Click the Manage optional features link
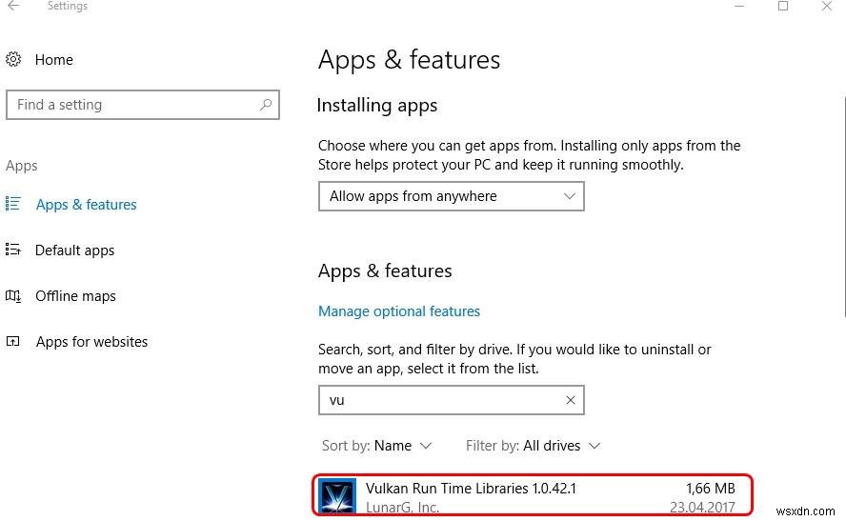Screen dimensions: 846x521 [399, 311]
